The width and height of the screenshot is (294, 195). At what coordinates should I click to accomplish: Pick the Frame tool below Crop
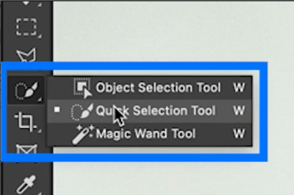pos(26,149)
